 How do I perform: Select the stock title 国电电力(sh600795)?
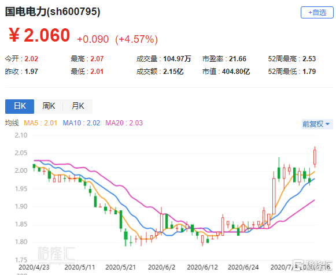click(x=53, y=12)
